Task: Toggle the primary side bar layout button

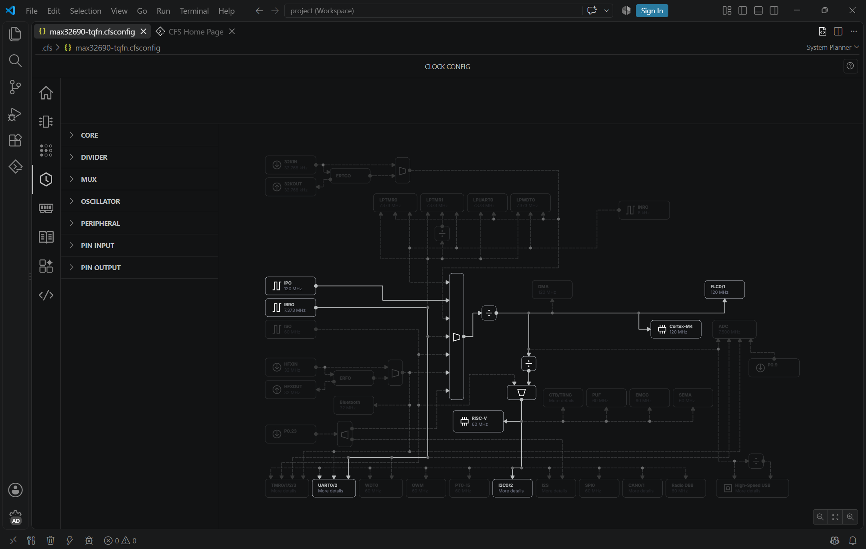Action: [743, 10]
